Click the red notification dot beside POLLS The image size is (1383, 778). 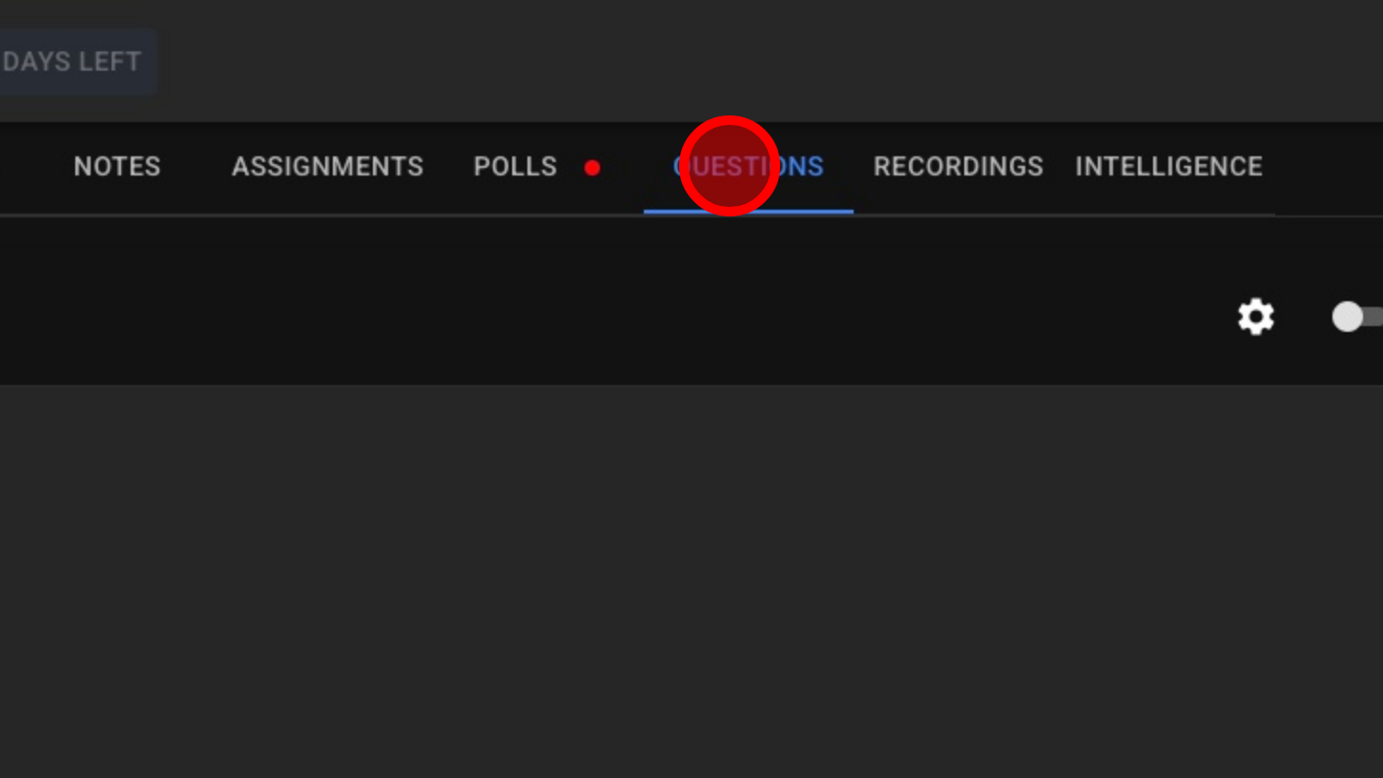pyautogui.click(x=592, y=168)
